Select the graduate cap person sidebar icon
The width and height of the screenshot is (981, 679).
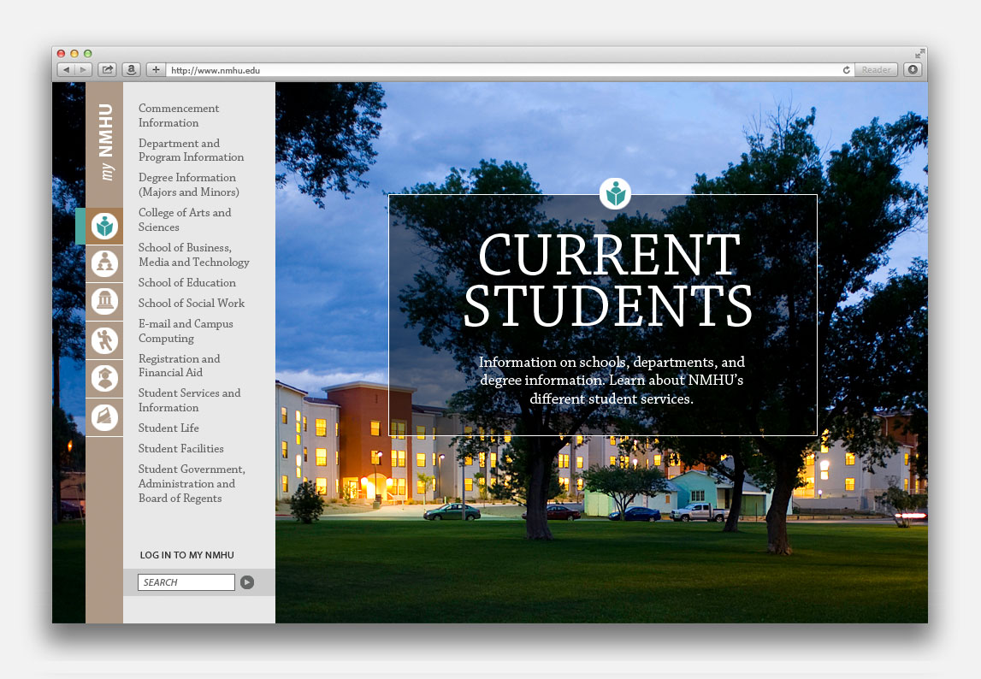click(x=104, y=379)
